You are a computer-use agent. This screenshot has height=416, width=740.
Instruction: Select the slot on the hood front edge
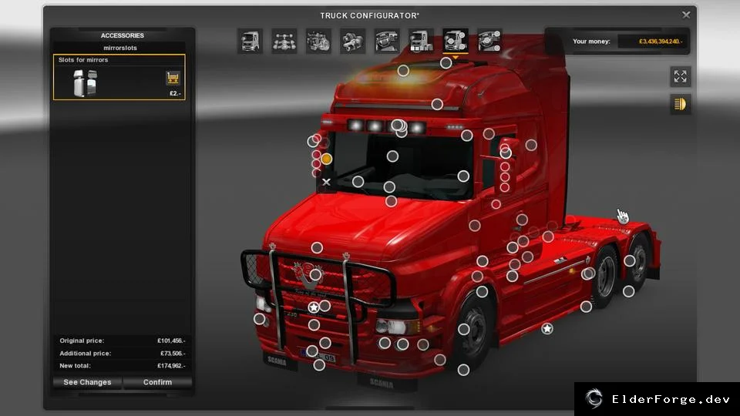click(x=317, y=247)
